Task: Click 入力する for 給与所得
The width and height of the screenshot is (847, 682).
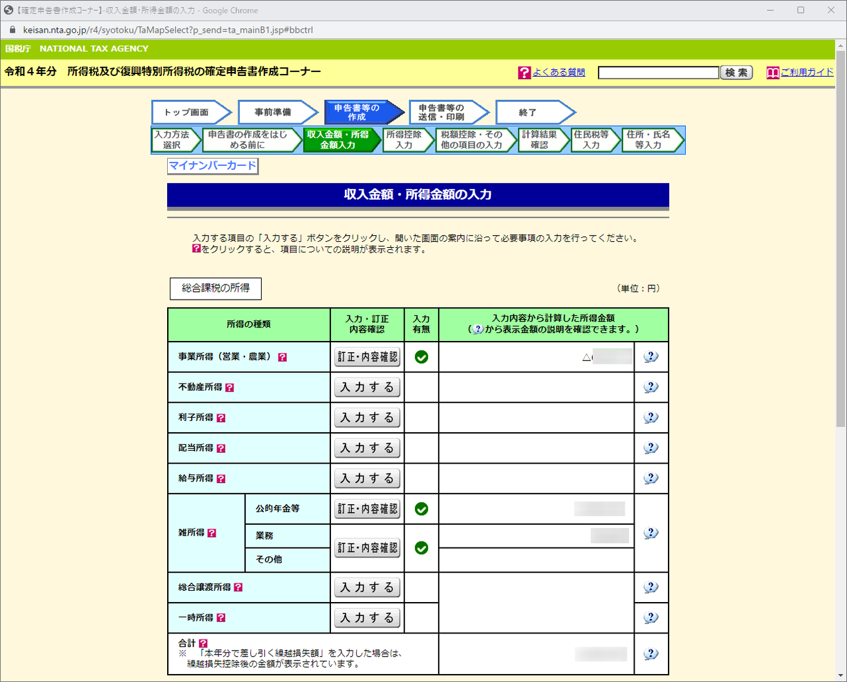Action: tap(368, 478)
